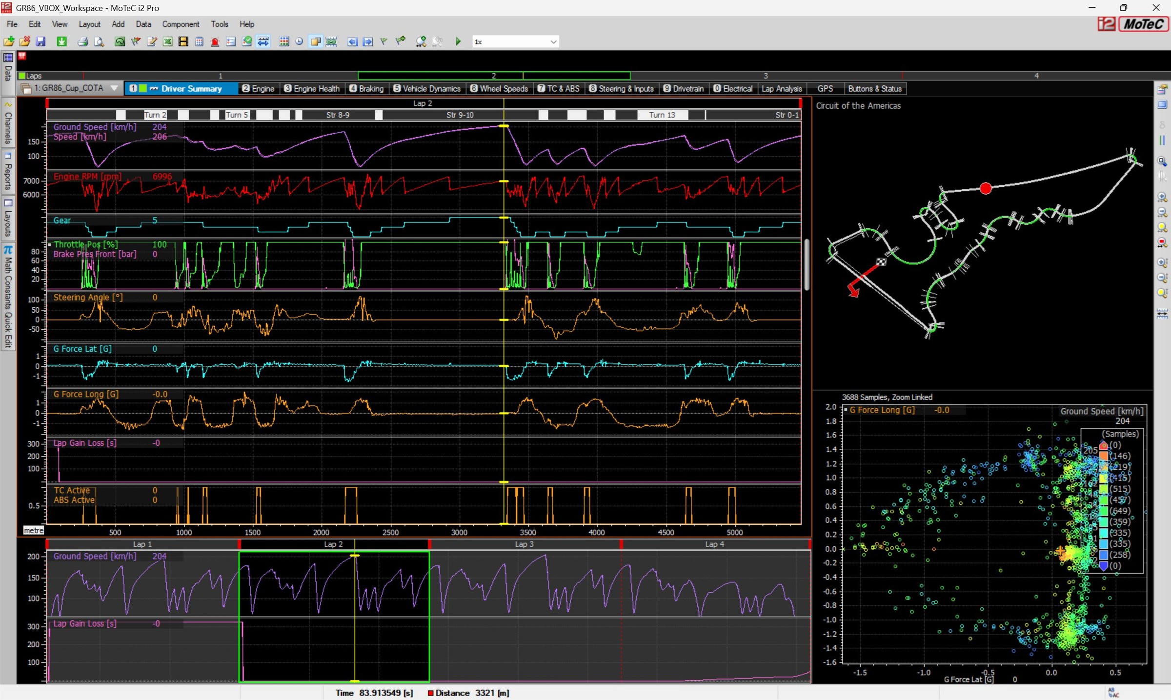Screen dimensions: 1171x700
Task: Open print preview with the magnifier page icon
Action: coord(99,42)
